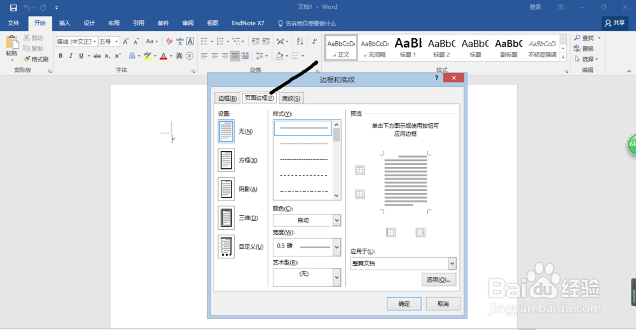Toggle Underline formatting in the ribbon
Screen dimensions: 636x330
coord(81,56)
